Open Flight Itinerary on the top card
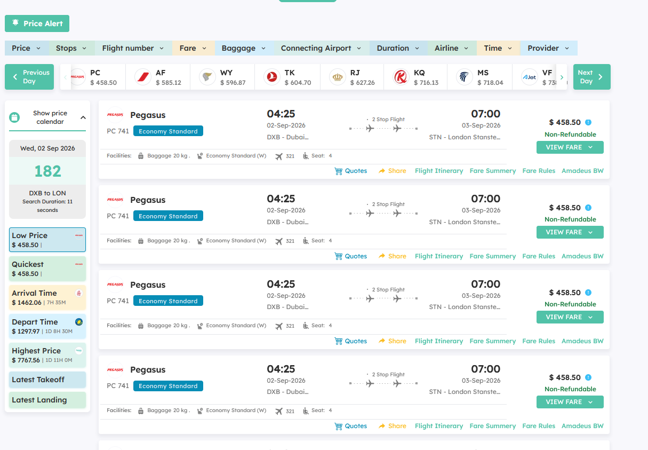Image resolution: width=648 pixels, height=450 pixels. [x=439, y=171]
